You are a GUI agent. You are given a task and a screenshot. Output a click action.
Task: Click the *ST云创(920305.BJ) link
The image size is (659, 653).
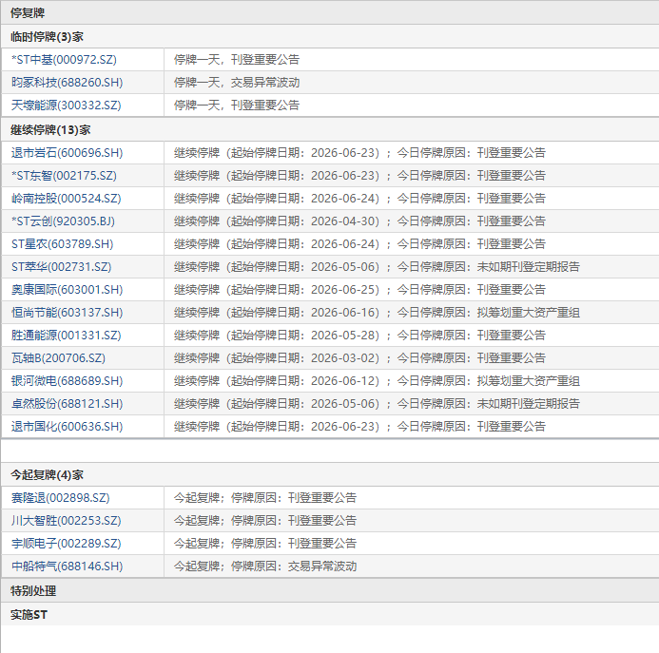(x=63, y=221)
